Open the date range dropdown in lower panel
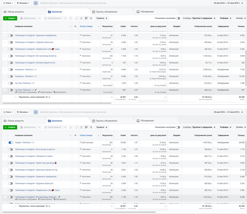This screenshot has height=214, width=247. (228, 112)
